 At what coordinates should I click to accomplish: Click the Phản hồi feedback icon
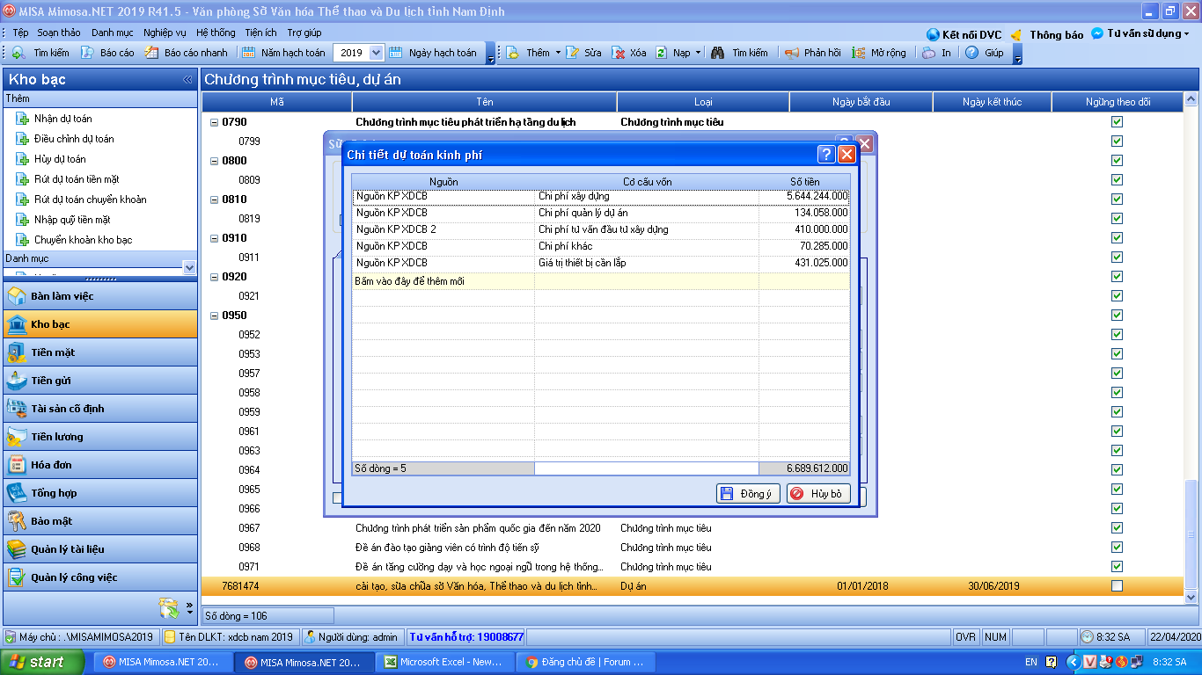coord(791,53)
